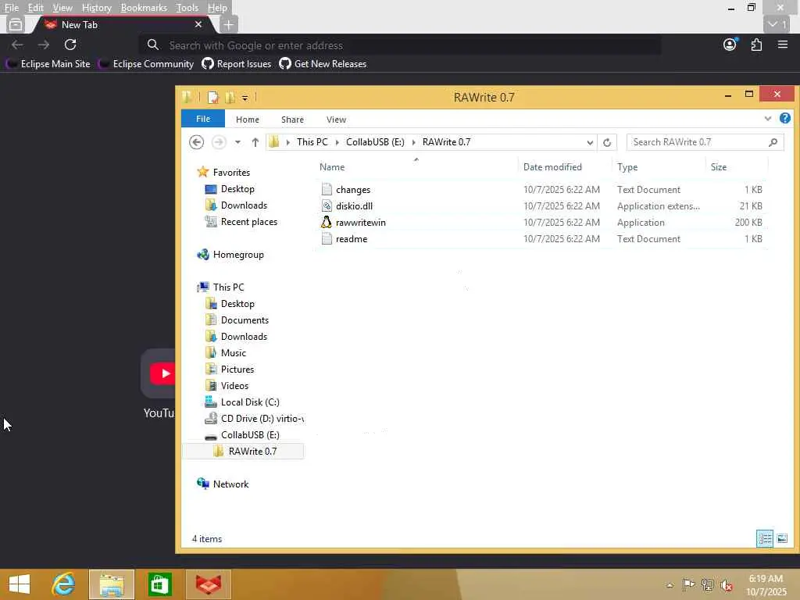The width and height of the screenshot is (800, 600).
Task: Open Get New Releases bookmark
Action: tap(323, 64)
